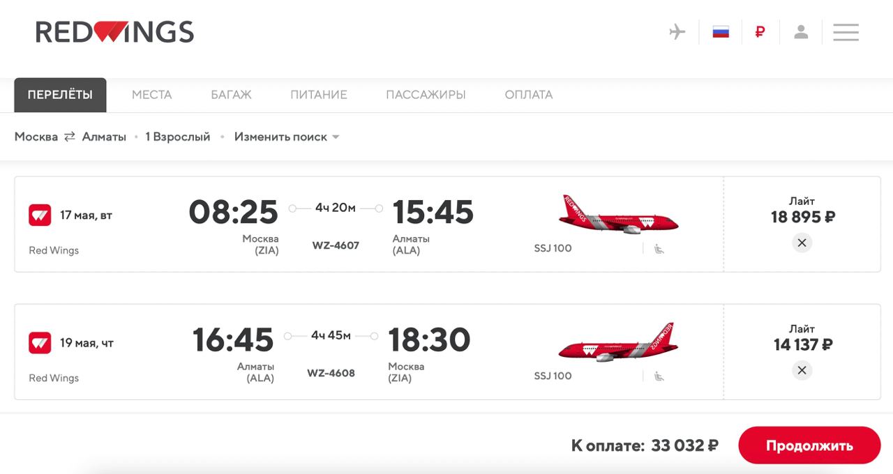
Task: Remove the 14 137 ₽ Лайт fare
Action: coord(802,370)
